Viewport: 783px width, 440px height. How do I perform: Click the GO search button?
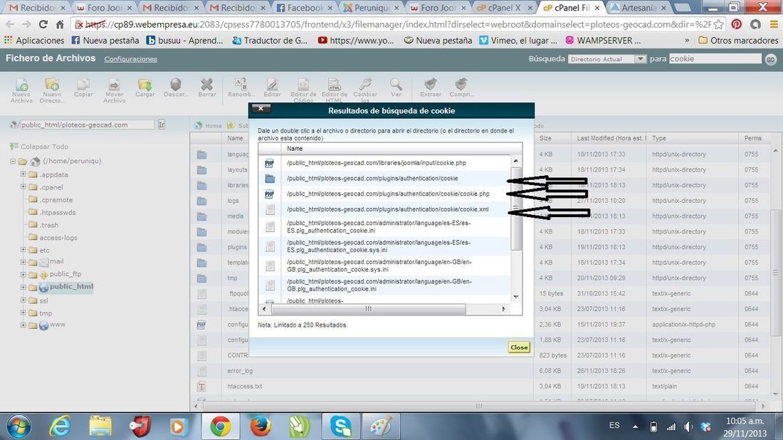click(x=770, y=59)
